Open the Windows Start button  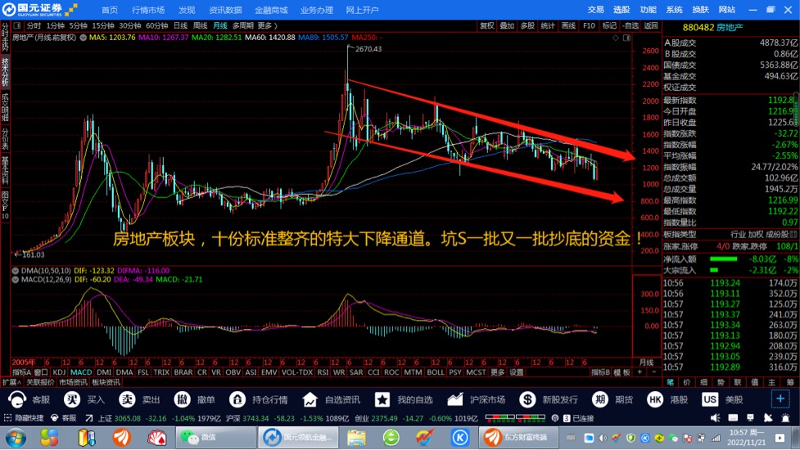[x=16, y=437]
